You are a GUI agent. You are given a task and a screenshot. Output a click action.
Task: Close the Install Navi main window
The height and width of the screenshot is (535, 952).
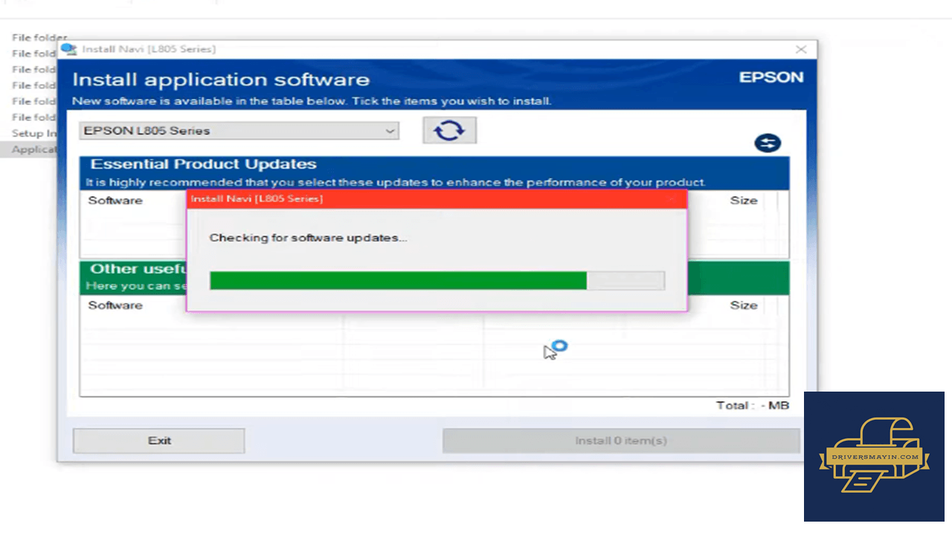(x=800, y=49)
